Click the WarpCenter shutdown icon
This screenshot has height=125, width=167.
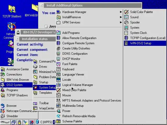(x=32, y=122)
